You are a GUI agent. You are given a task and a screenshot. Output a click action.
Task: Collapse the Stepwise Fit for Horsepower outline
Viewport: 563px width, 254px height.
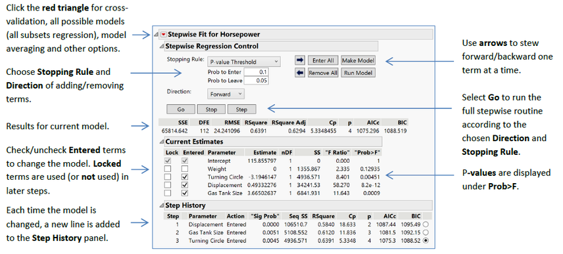coord(156,35)
